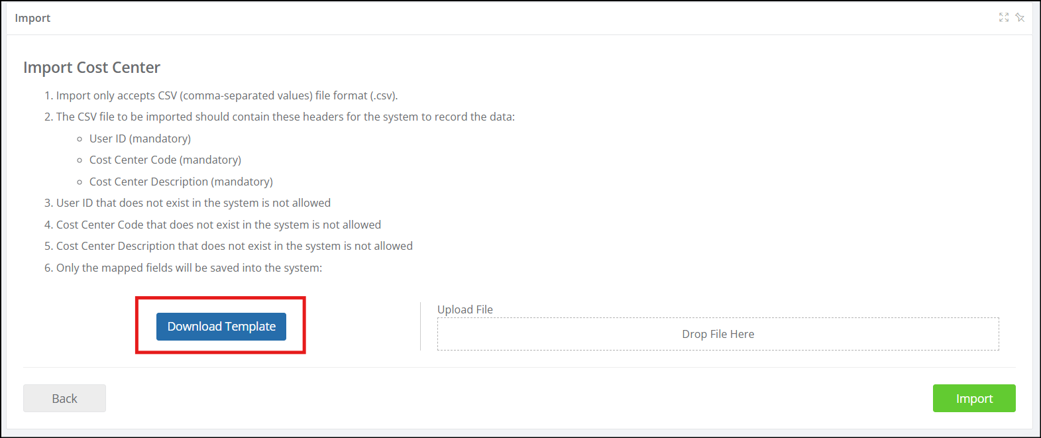Image resolution: width=1041 pixels, height=438 pixels.
Task: Click vertical divider beside Upload File
Action: pos(421,327)
